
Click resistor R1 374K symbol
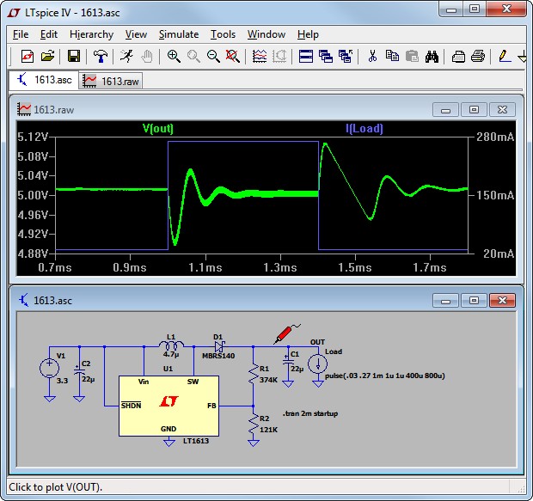pos(253,375)
